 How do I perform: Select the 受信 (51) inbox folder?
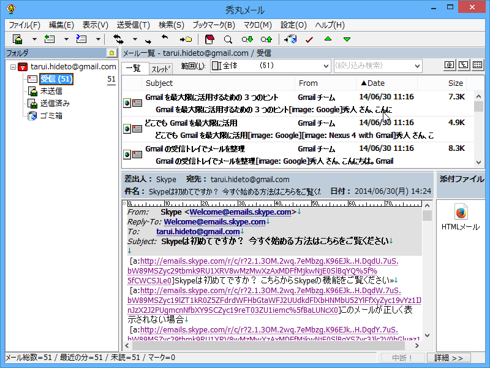56,79
